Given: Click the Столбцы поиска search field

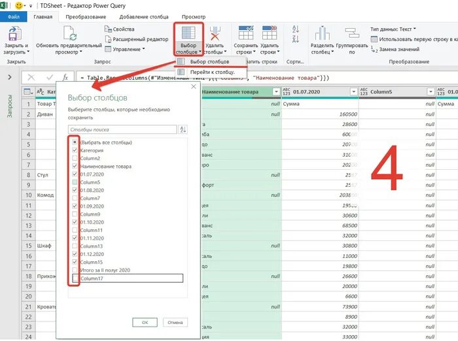Looking at the screenshot, I should (122, 129).
